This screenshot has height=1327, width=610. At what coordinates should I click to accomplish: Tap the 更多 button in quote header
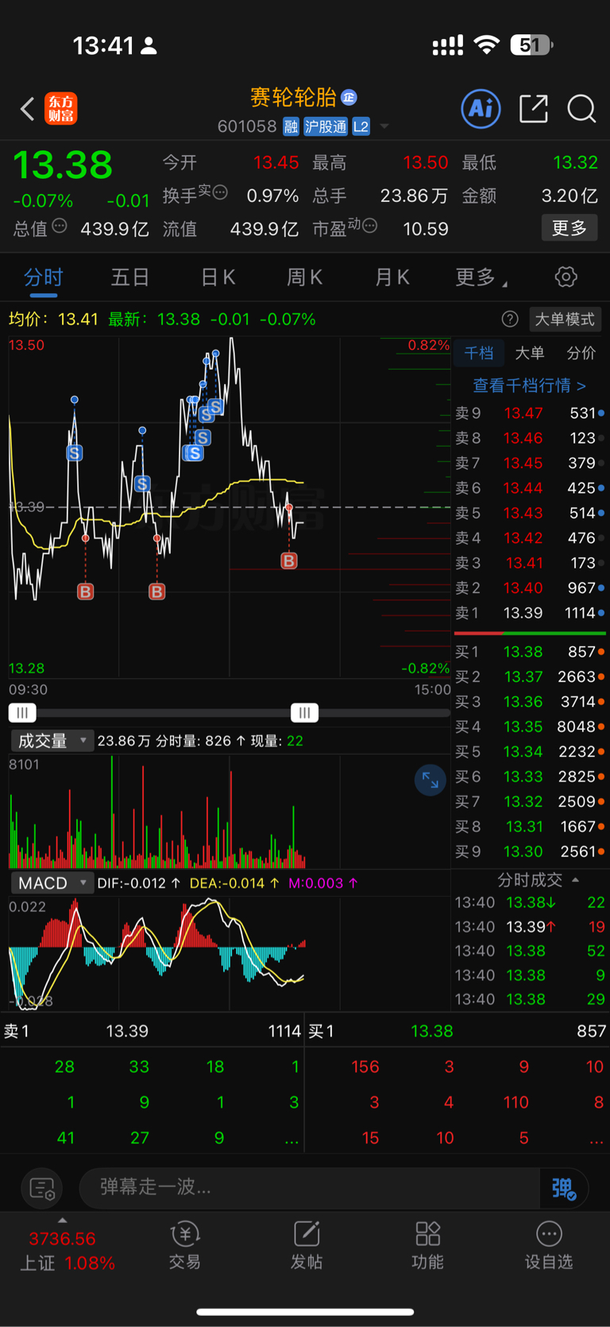[x=569, y=228]
